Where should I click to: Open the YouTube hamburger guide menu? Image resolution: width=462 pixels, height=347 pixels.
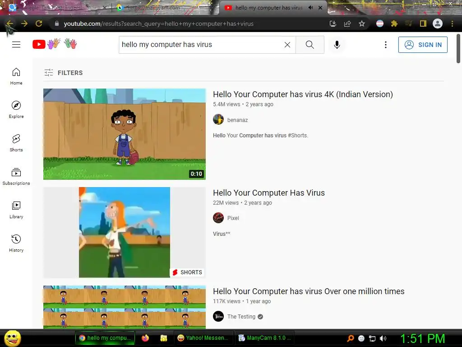pos(16,45)
